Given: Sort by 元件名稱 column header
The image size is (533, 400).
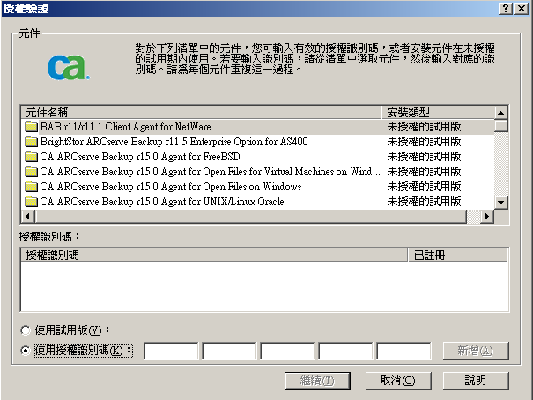Looking at the screenshot, I should [x=201, y=113].
